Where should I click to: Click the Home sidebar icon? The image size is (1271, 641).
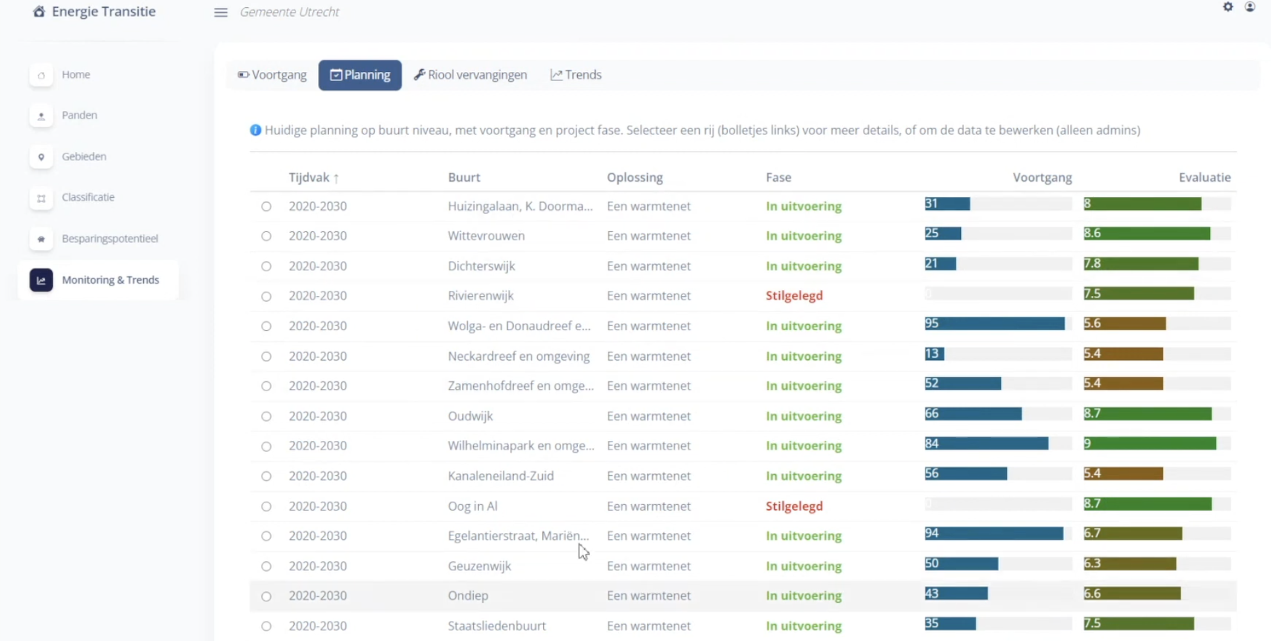pos(41,75)
